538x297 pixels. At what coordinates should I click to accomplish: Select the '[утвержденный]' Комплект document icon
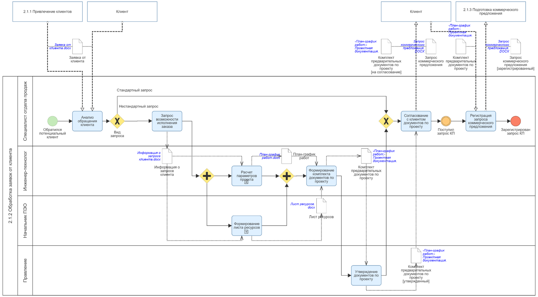pos(416,256)
